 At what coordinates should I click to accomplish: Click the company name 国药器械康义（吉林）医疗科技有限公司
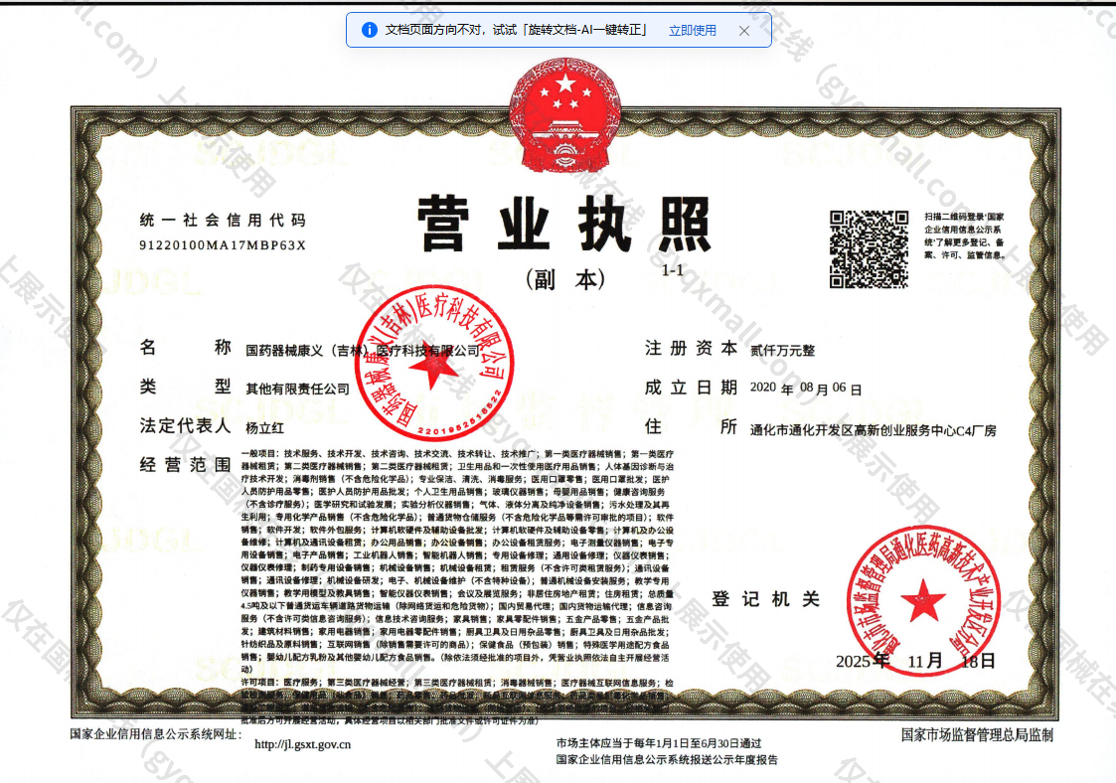point(363,350)
